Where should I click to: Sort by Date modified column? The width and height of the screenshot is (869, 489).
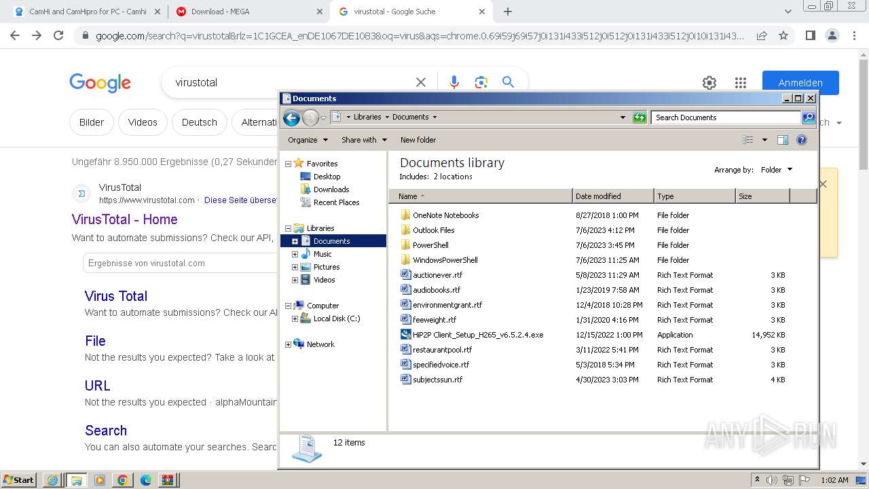click(x=613, y=196)
